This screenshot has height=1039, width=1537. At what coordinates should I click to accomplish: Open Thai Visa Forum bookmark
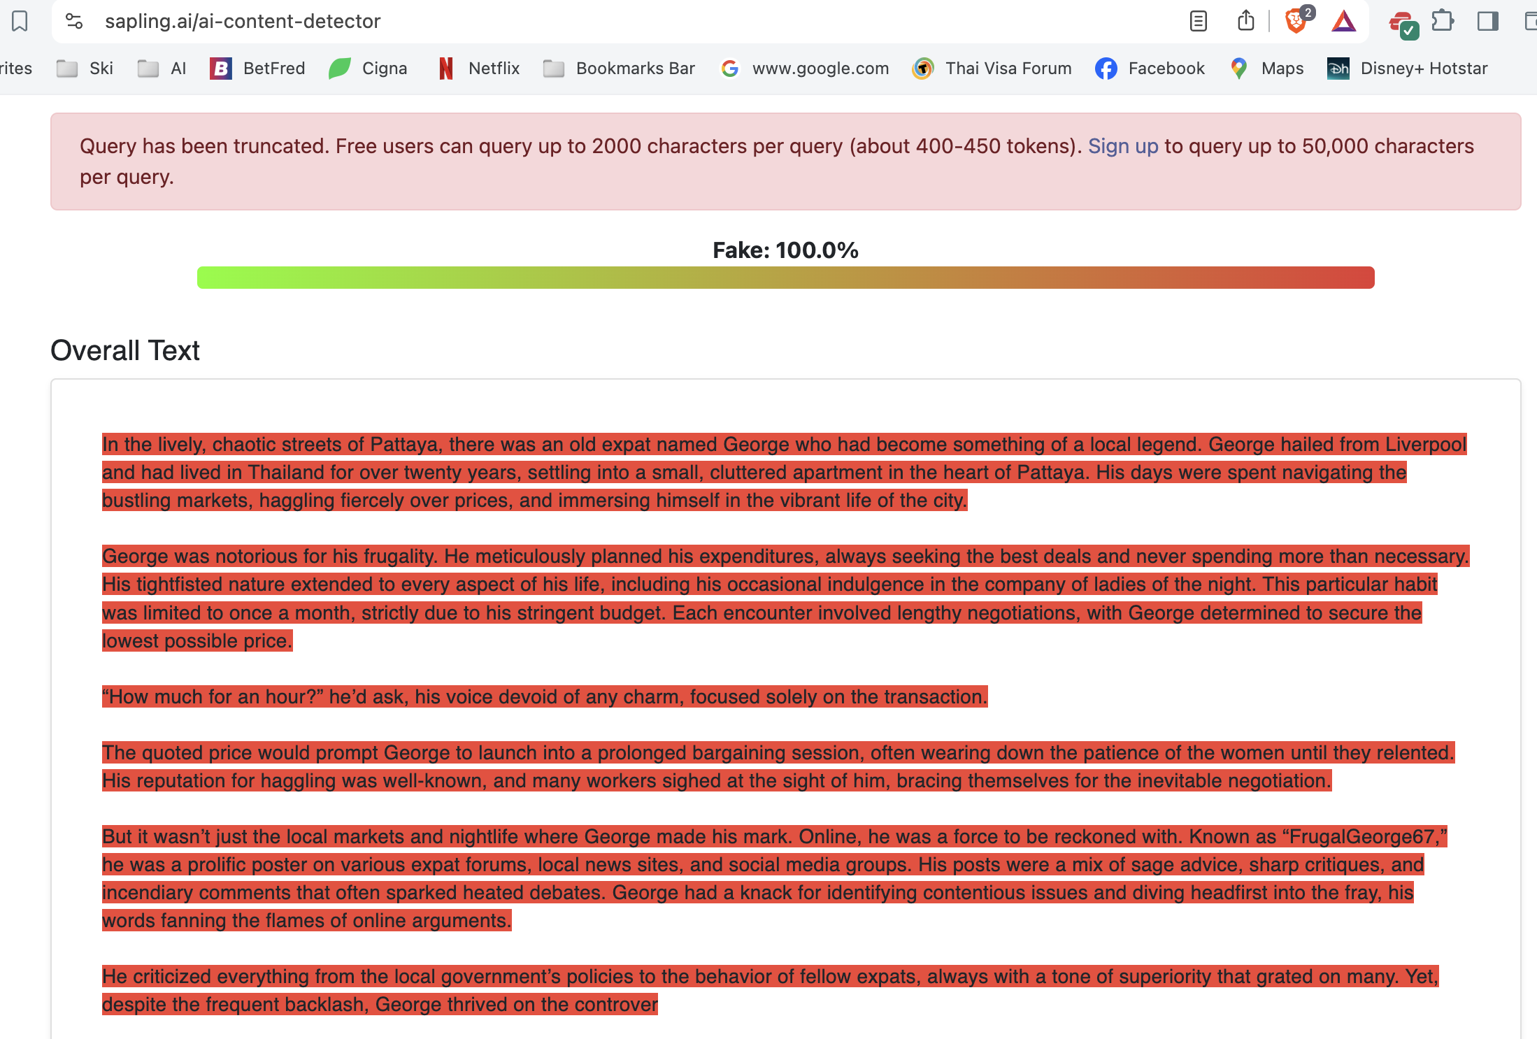click(x=992, y=69)
